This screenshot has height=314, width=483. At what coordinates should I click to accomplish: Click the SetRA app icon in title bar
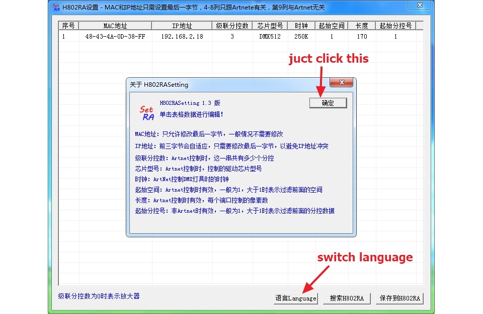[x=56, y=7]
